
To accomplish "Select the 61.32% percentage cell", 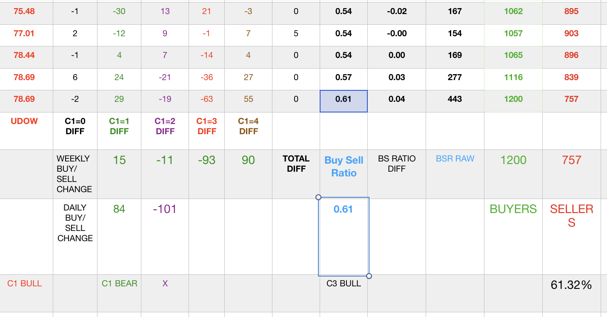I will click(x=571, y=285).
